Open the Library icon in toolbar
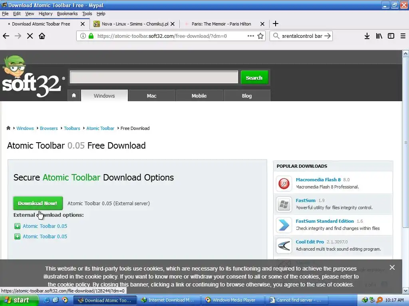The width and height of the screenshot is (409, 306). [x=379, y=36]
